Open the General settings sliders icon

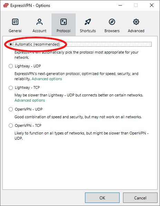(x=15, y=22)
